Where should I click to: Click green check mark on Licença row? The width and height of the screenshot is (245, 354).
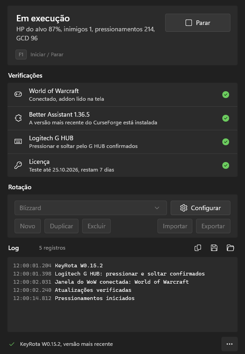pyautogui.click(x=225, y=166)
